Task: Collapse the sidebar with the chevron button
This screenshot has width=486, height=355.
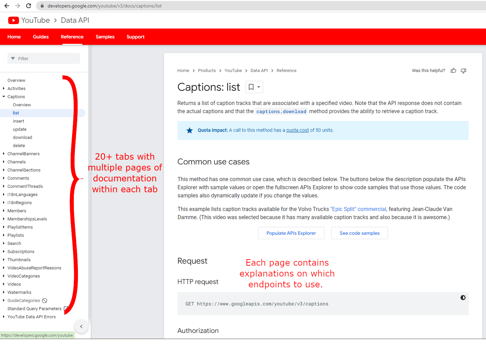Action: coord(81,326)
